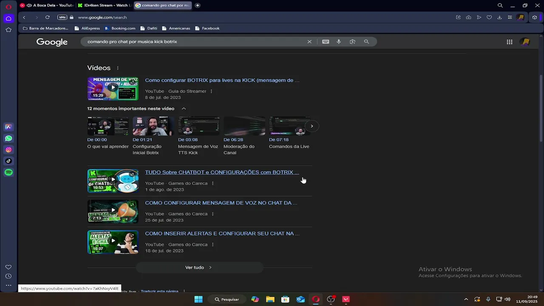Open the downloads icon in the toolbar
544x306 pixels.
click(499, 17)
